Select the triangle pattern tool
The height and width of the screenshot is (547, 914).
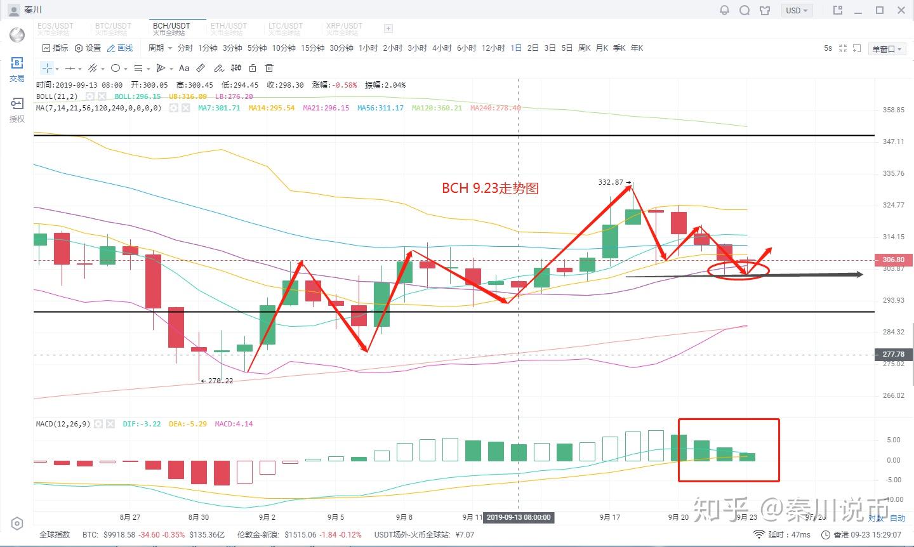tap(161, 68)
